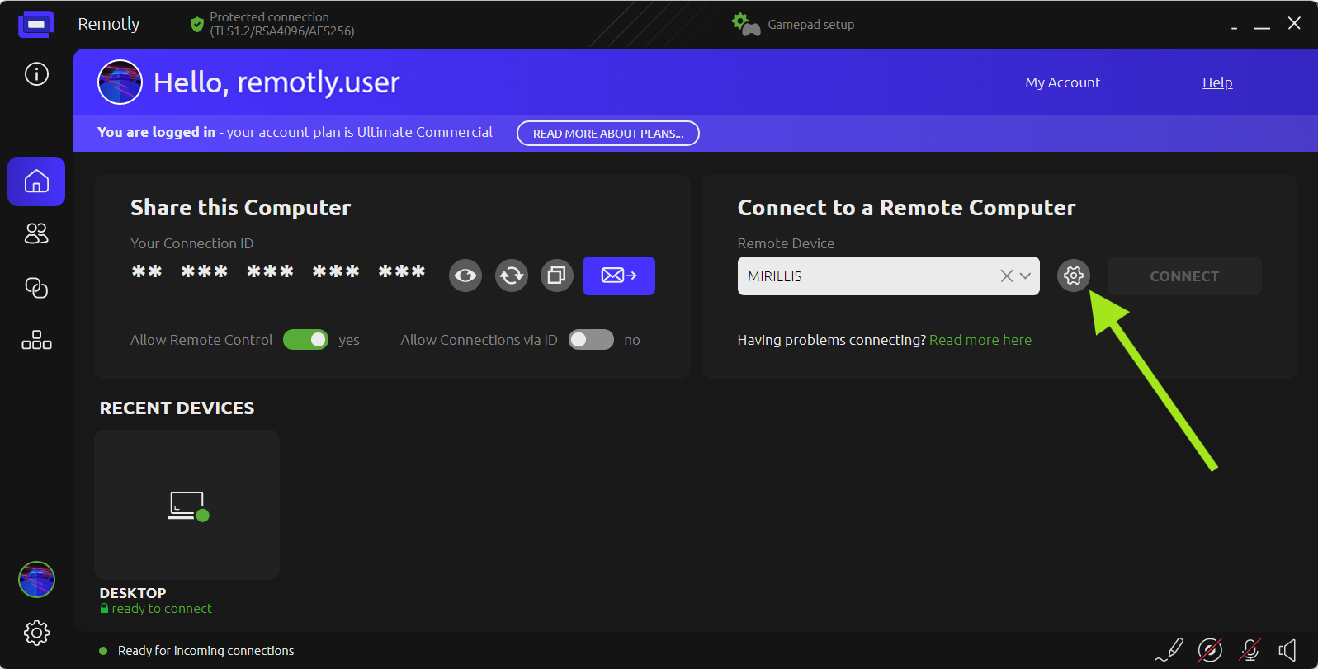Enable Allow Connections via ID
The image size is (1318, 669).
(591, 340)
